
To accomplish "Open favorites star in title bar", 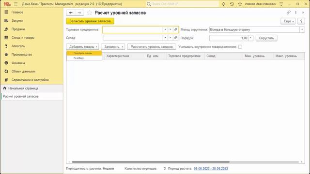I will click(x=240, y=4).
